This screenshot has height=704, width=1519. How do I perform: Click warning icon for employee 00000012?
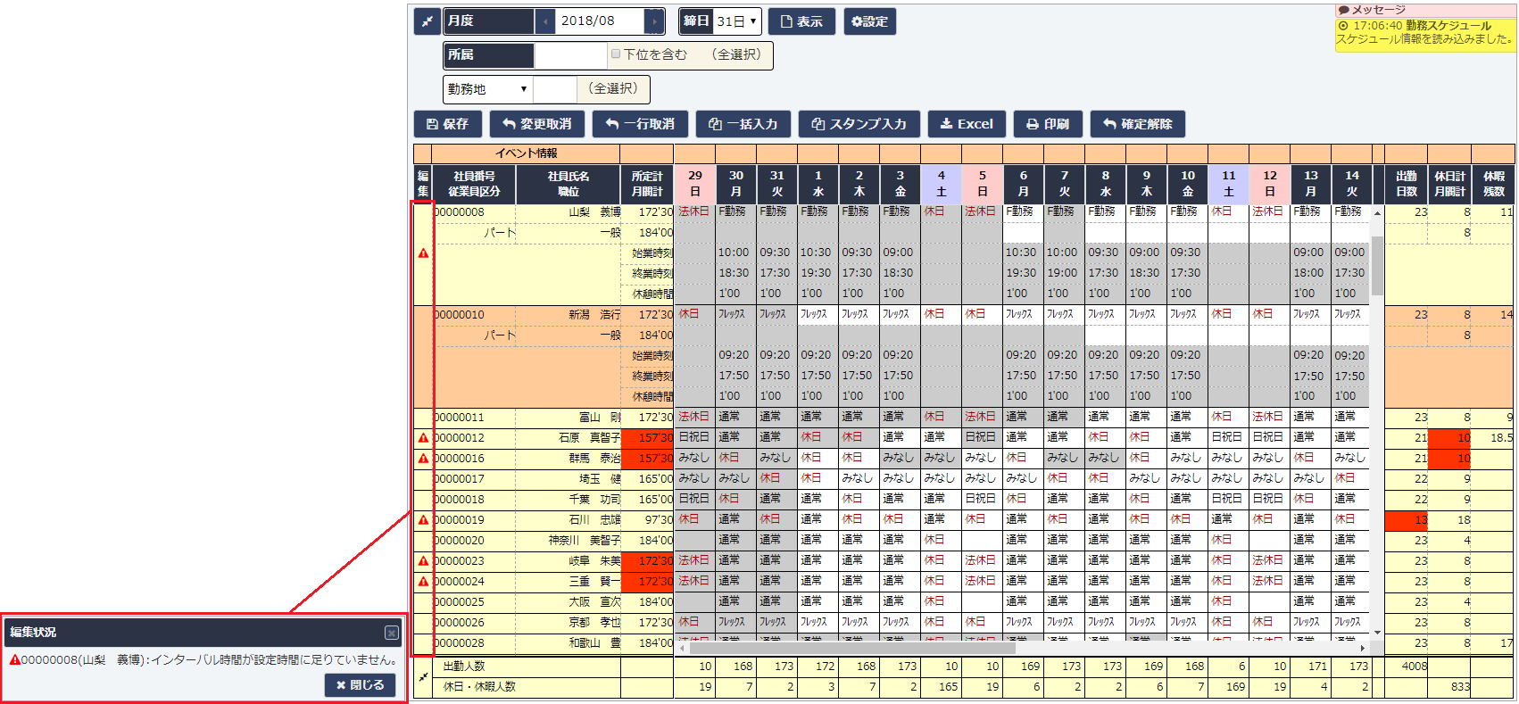point(423,438)
